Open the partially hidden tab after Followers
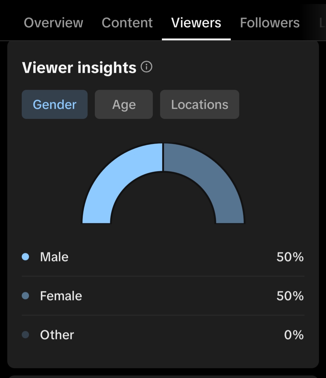This screenshot has width=326, height=378. click(322, 23)
